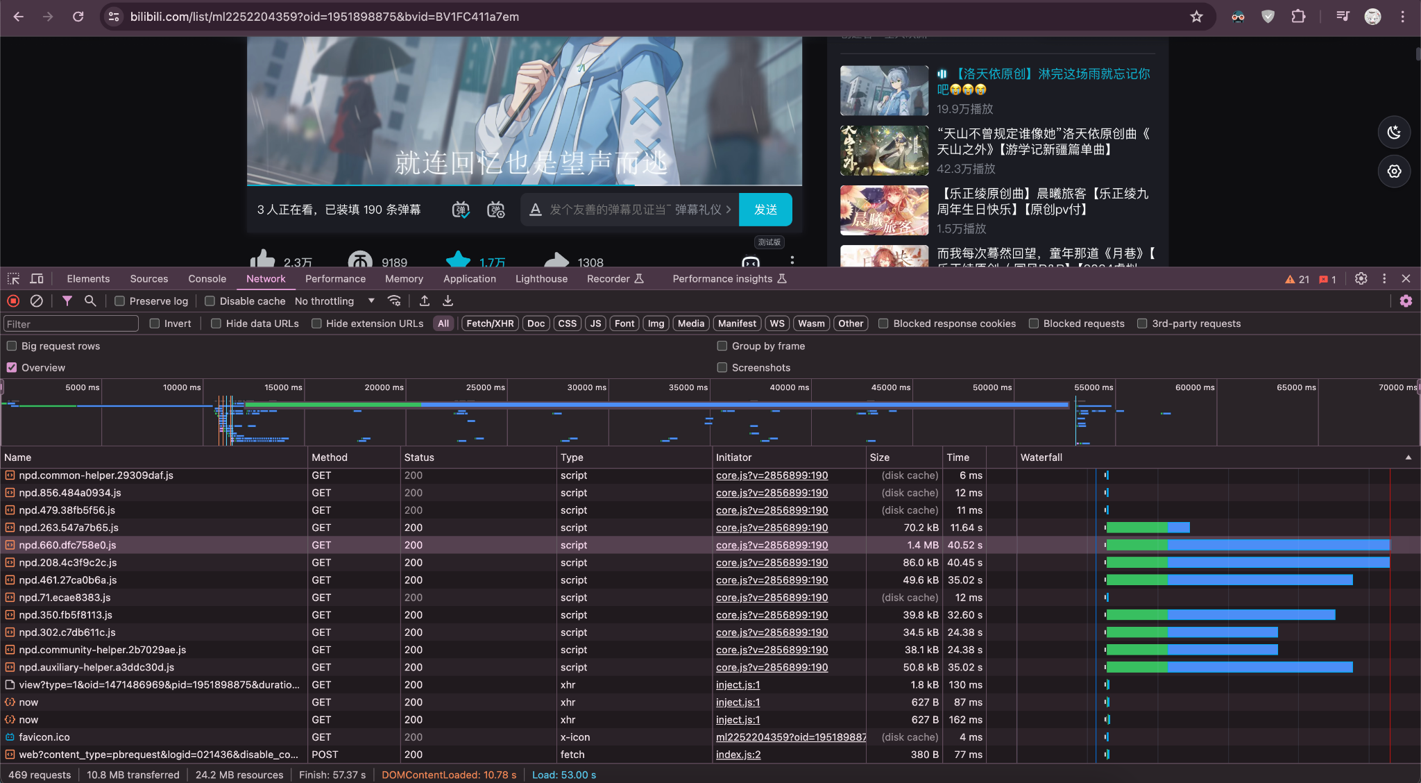
Task: Enable the Preserve log checkbox
Action: tap(119, 301)
